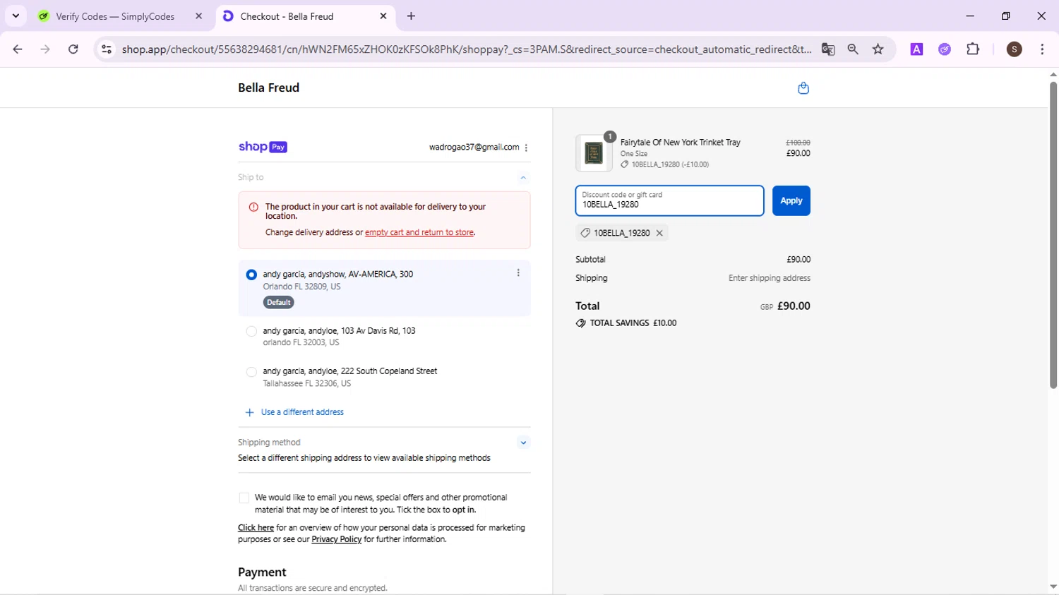The height and width of the screenshot is (595, 1059).
Task: View site information icon in address bar
Action: pyautogui.click(x=107, y=49)
